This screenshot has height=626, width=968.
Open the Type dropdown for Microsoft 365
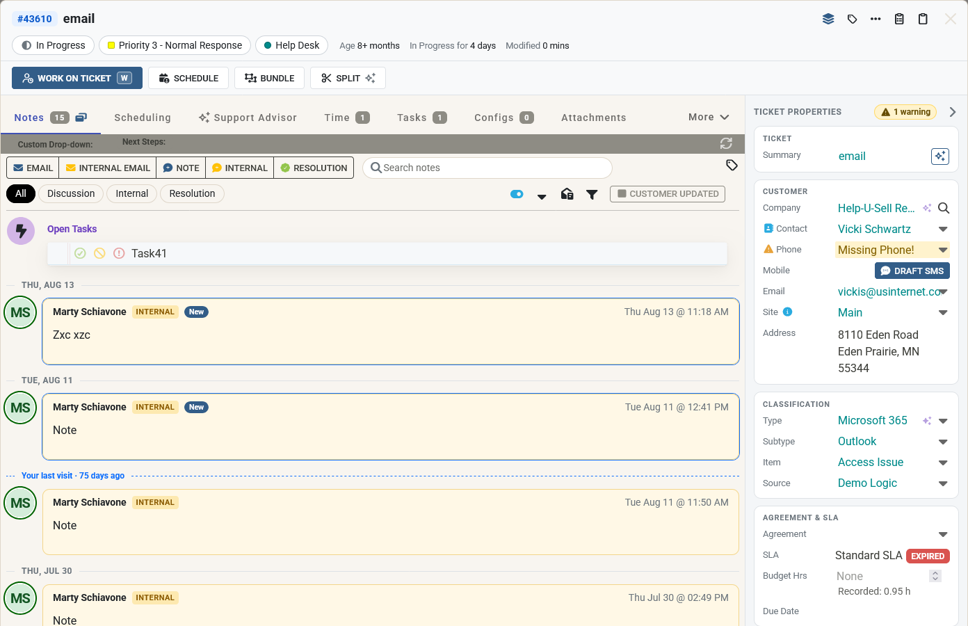tap(943, 421)
